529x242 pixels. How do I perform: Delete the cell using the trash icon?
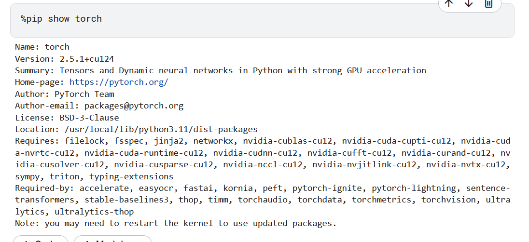click(488, 3)
